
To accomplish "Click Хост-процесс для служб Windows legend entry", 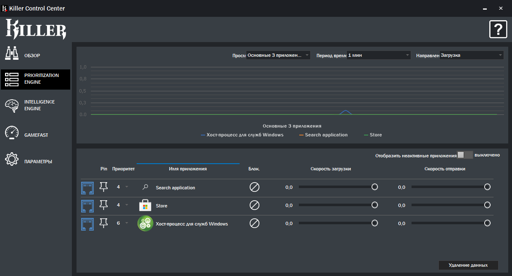I will (x=242, y=135).
